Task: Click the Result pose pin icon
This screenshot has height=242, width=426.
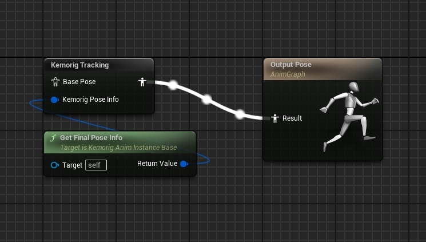Action: [x=275, y=118]
